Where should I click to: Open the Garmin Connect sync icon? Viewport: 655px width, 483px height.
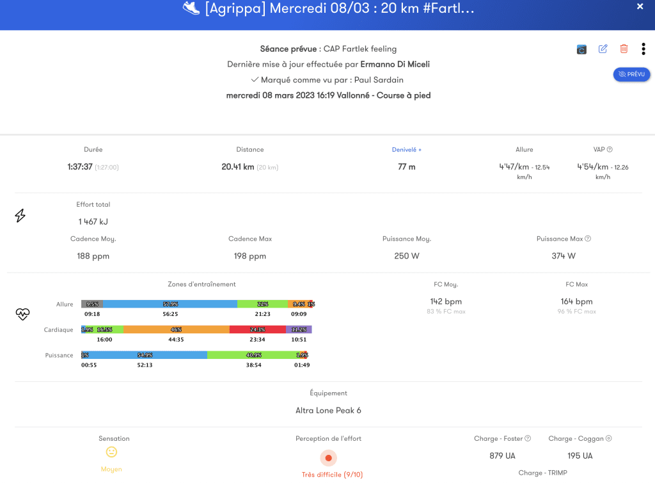[x=581, y=49]
